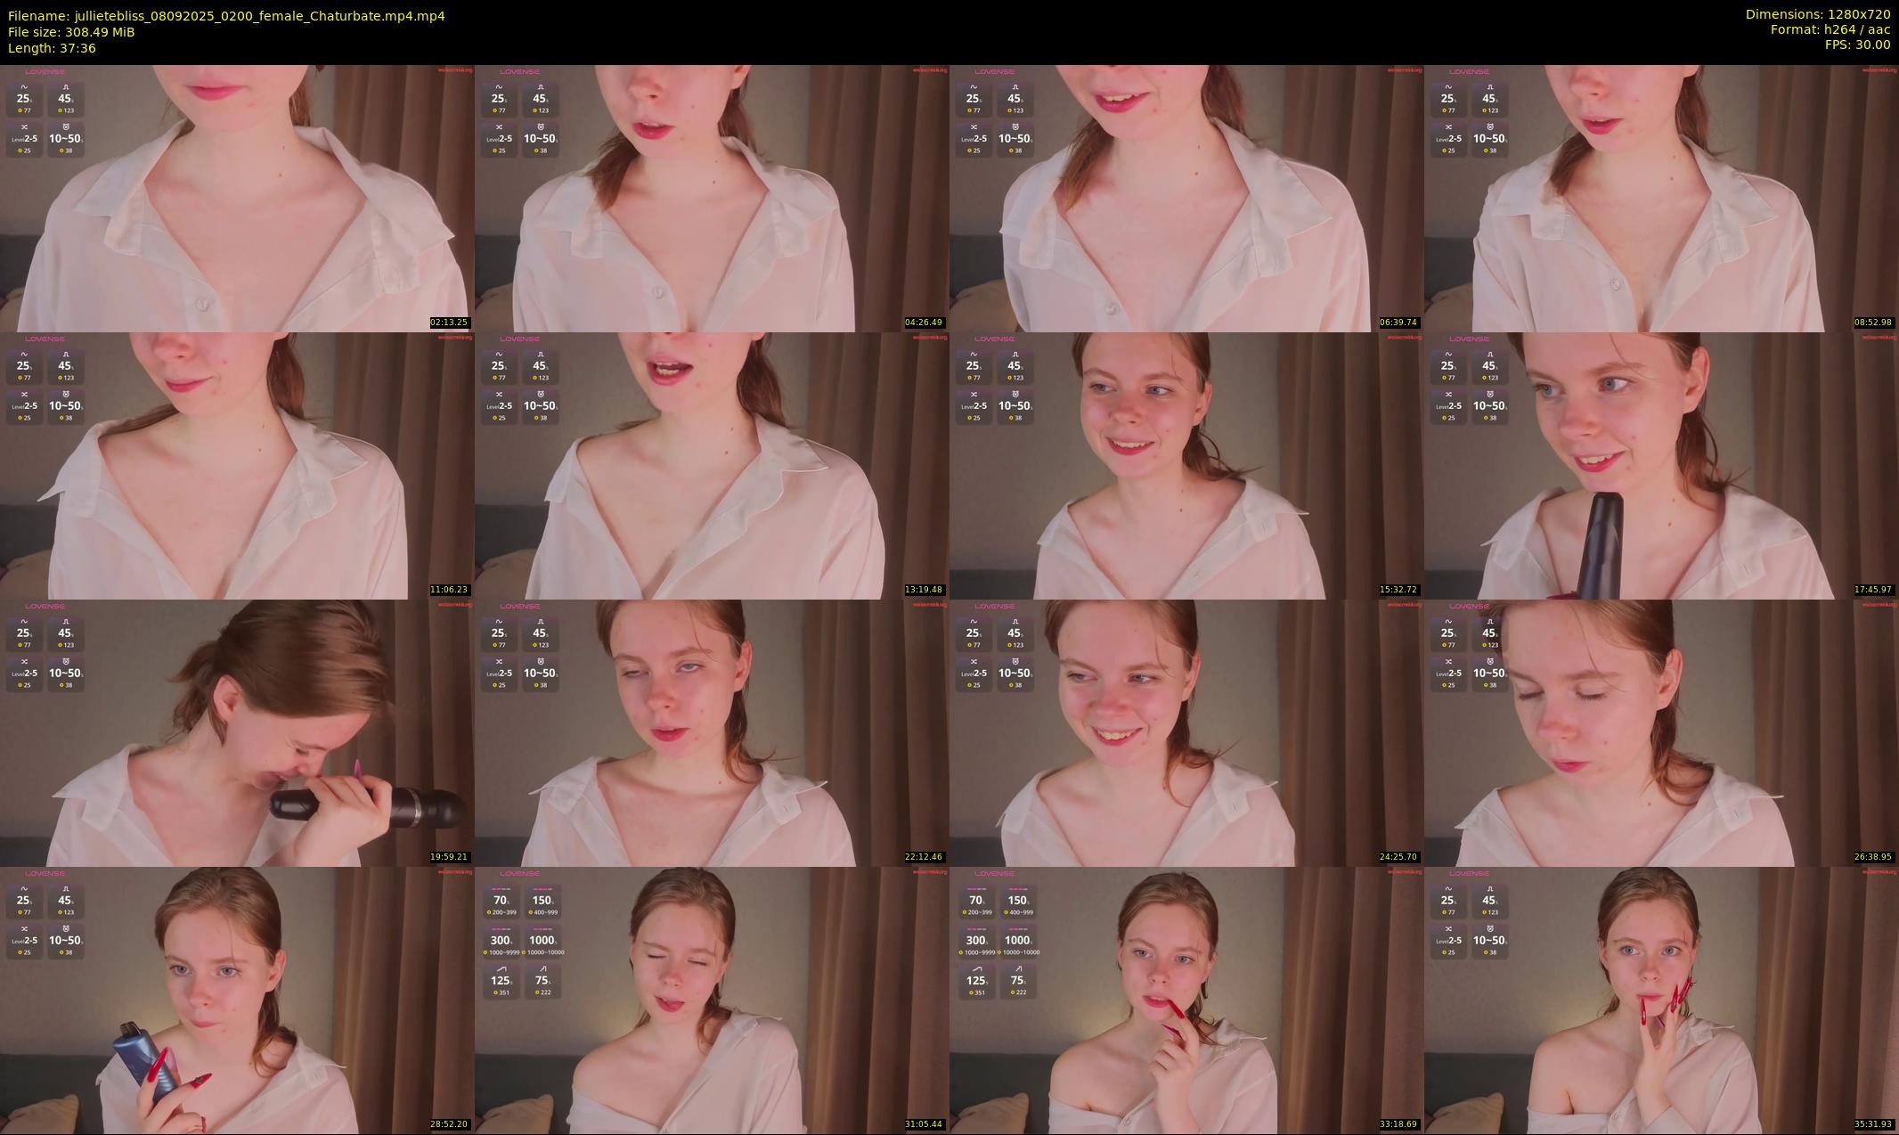Click the Lovense logo in first frame
Image resolution: width=1899 pixels, height=1135 pixels.
click(x=45, y=72)
